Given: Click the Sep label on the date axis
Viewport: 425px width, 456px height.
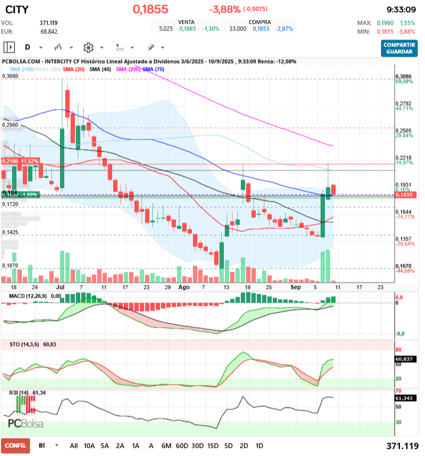Looking at the screenshot, I should point(295,287).
